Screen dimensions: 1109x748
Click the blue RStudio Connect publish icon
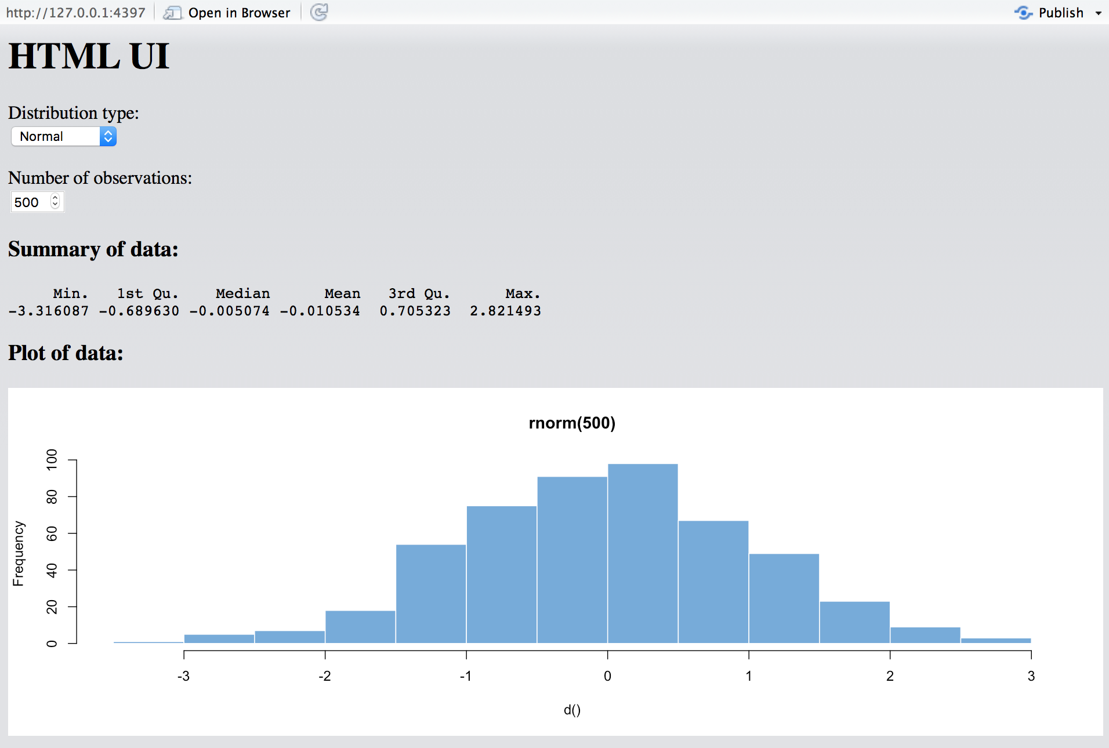[1023, 12]
